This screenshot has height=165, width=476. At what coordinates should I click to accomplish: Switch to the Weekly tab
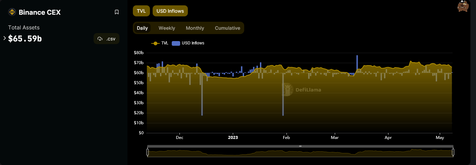[x=167, y=28]
